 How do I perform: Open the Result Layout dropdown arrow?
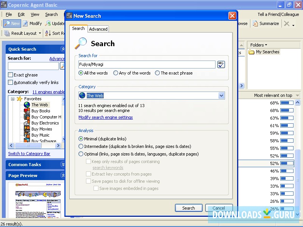click(x=40, y=33)
